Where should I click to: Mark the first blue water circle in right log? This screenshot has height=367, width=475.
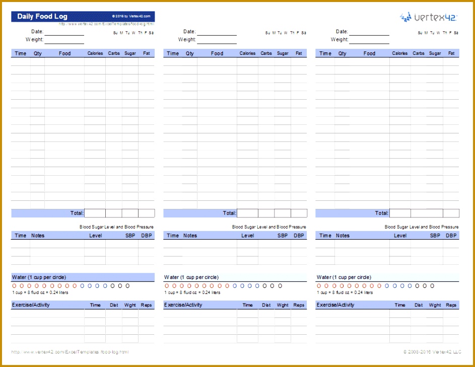click(x=387, y=286)
